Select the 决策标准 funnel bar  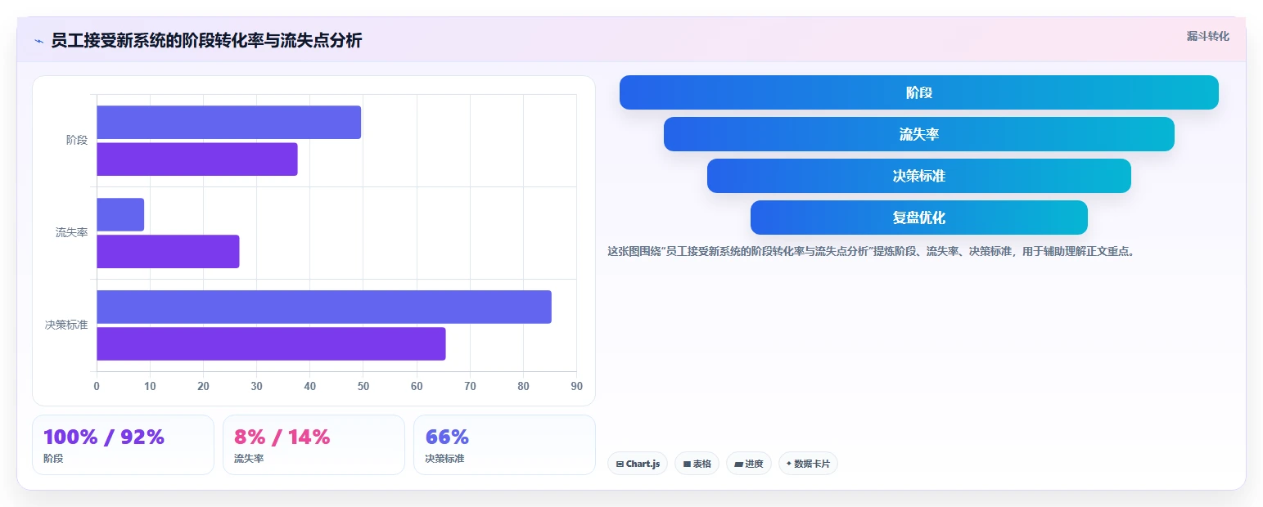(x=918, y=176)
